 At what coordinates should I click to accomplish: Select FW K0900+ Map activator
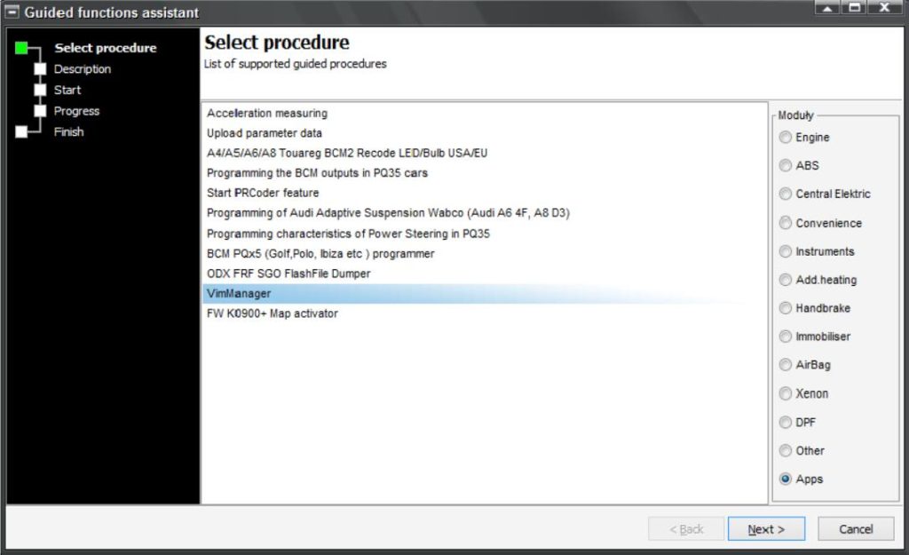pos(271,313)
